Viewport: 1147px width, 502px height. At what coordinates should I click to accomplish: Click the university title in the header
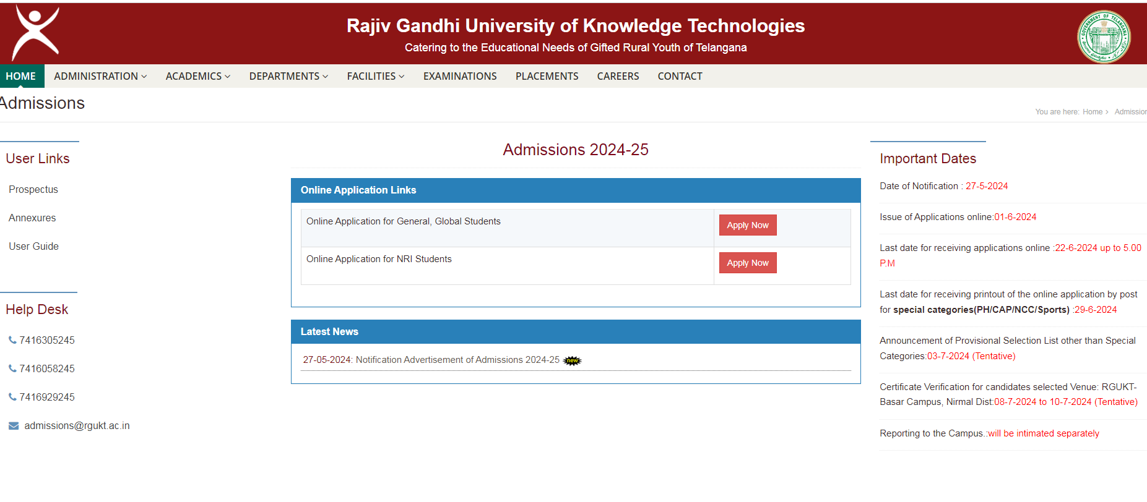[576, 26]
